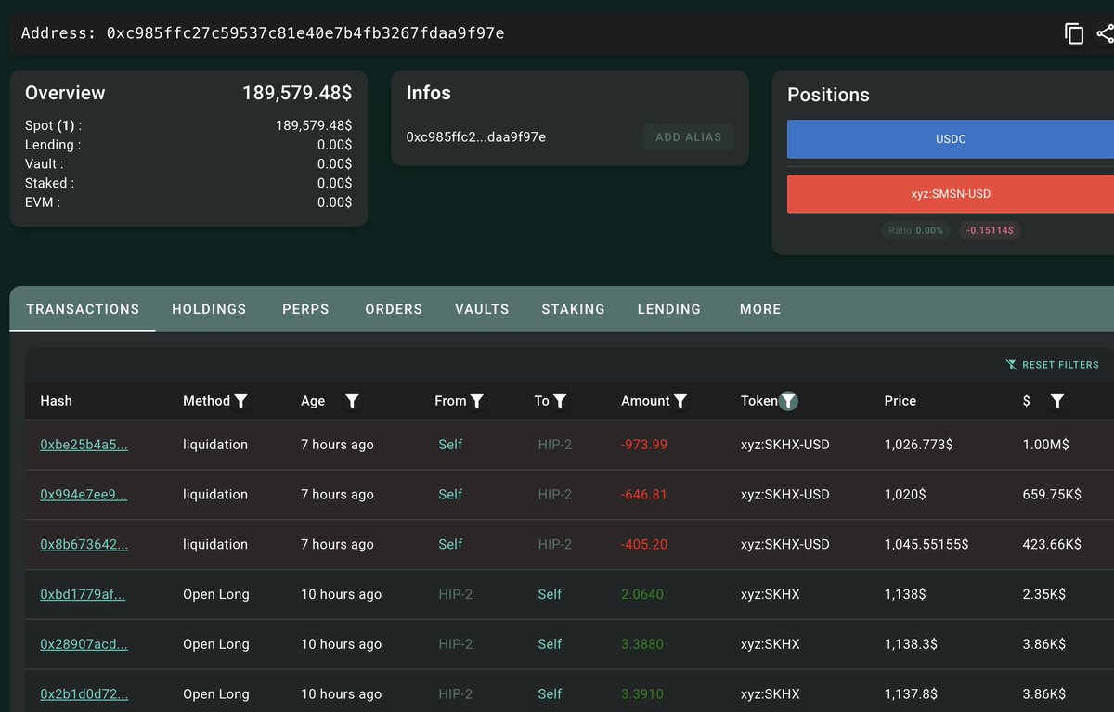
Task: Open the active Token column filter icon
Action: [x=788, y=401]
